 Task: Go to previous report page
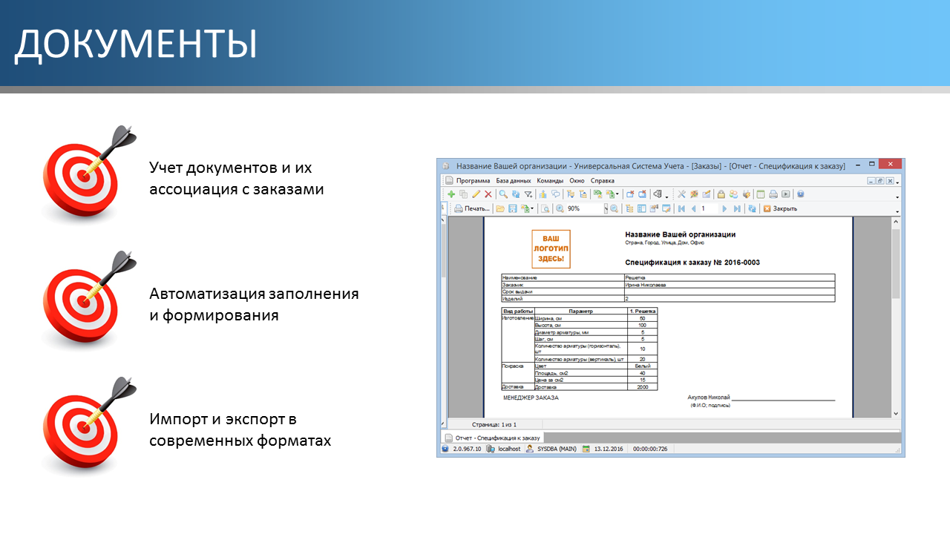693,209
